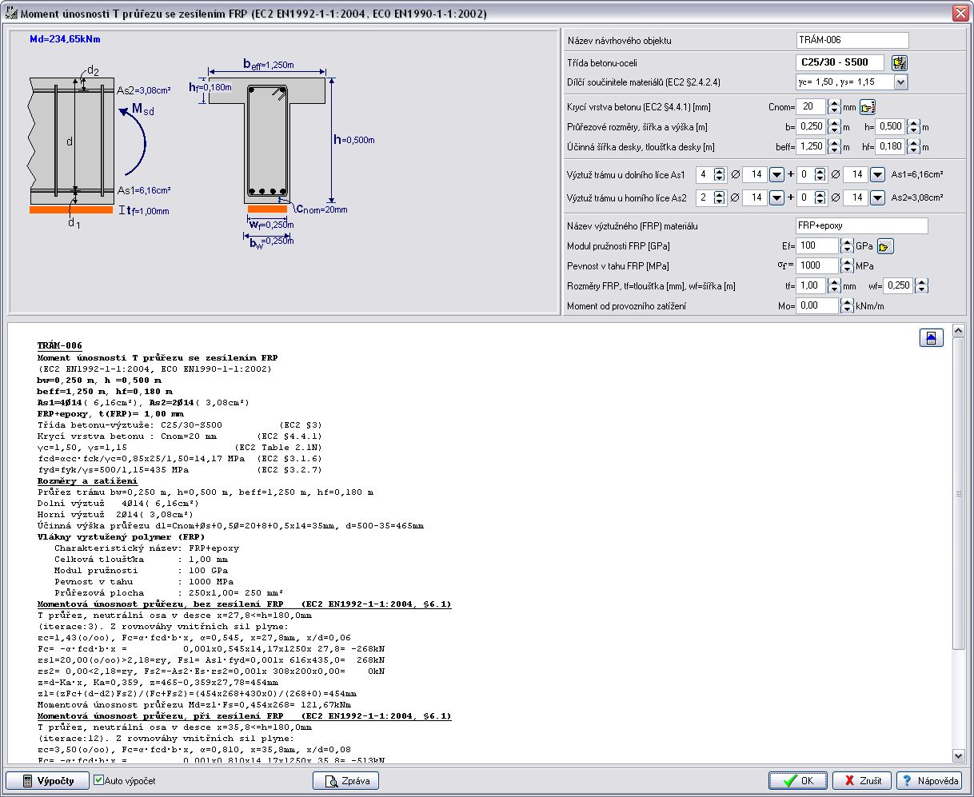
Task: Click the report scrollbar up arrow
Action: pyautogui.click(x=959, y=331)
